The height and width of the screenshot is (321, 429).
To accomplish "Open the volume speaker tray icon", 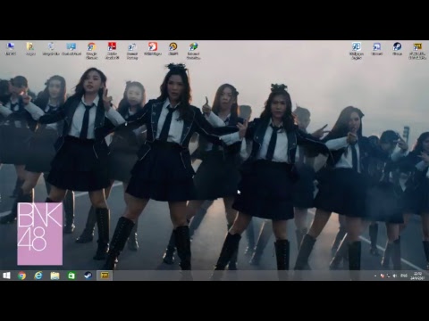I will pos(395,276).
